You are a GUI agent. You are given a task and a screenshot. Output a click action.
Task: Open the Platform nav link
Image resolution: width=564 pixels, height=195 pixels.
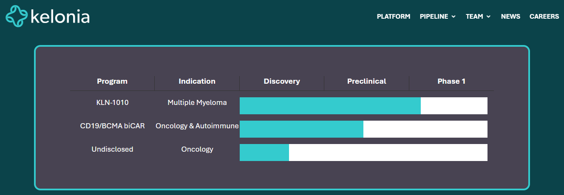(x=394, y=17)
